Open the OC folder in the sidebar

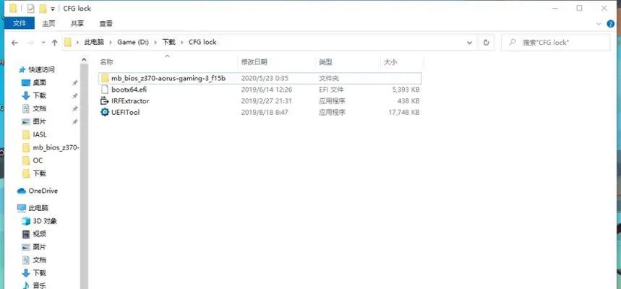point(38,160)
